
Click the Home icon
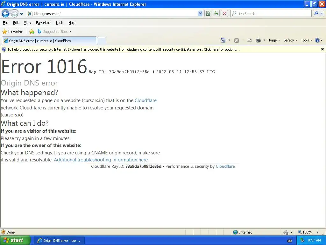click(x=223, y=40)
